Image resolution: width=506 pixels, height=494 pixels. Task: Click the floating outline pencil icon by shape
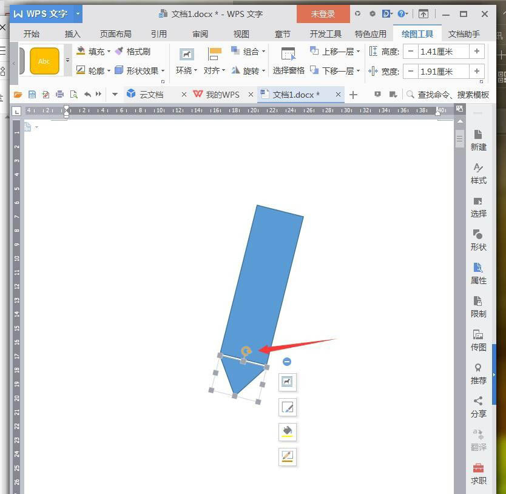click(x=287, y=456)
